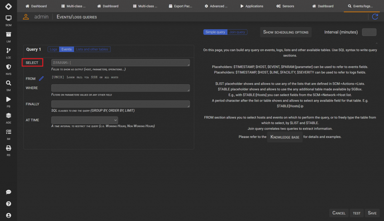384x221 pixels.
Task: Click the SELECT label
Action: click(32, 63)
